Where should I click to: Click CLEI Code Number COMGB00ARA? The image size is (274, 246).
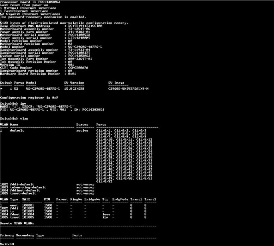pyautogui.click(x=78, y=68)
